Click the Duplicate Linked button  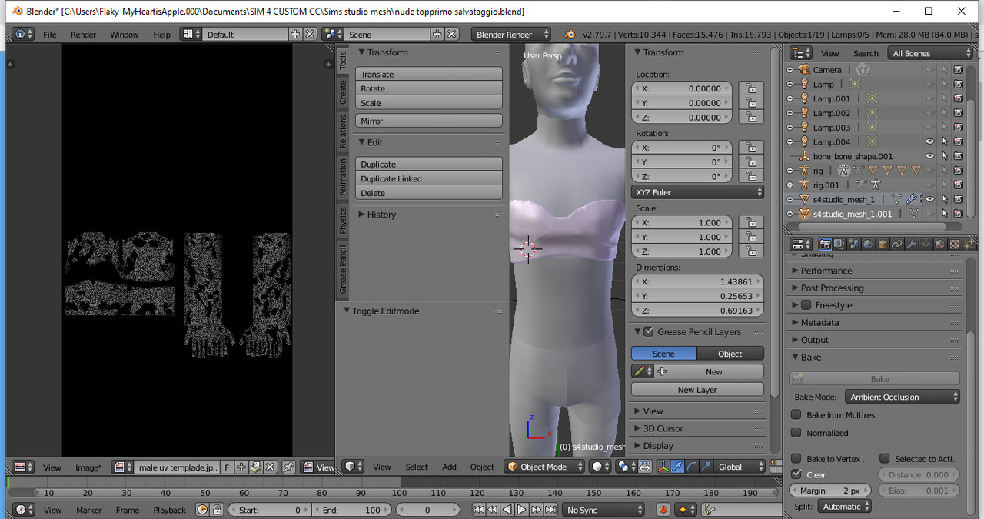click(x=429, y=178)
